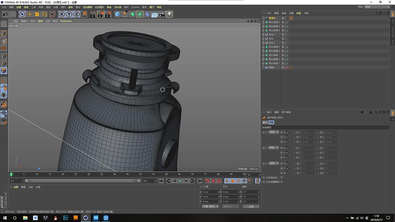Image resolution: width=395 pixels, height=222 pixels.
Task: Toggle 允许表达式 checkbox
Action: pyautogui.click(x=282, y=178)
